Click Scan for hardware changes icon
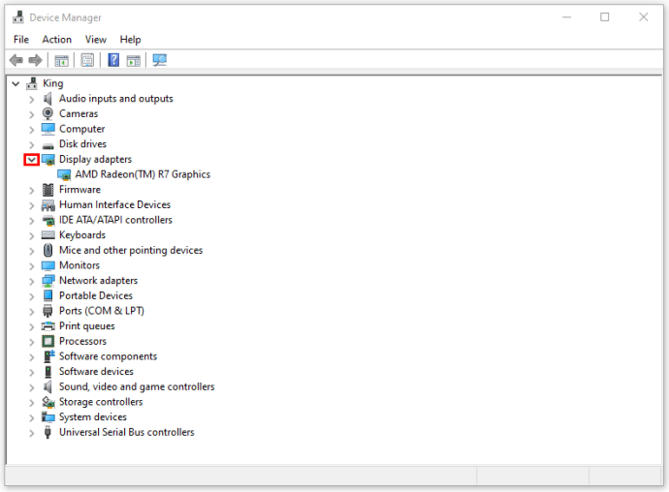This screenshot has height=492, width=669. (x=160, y=60)
